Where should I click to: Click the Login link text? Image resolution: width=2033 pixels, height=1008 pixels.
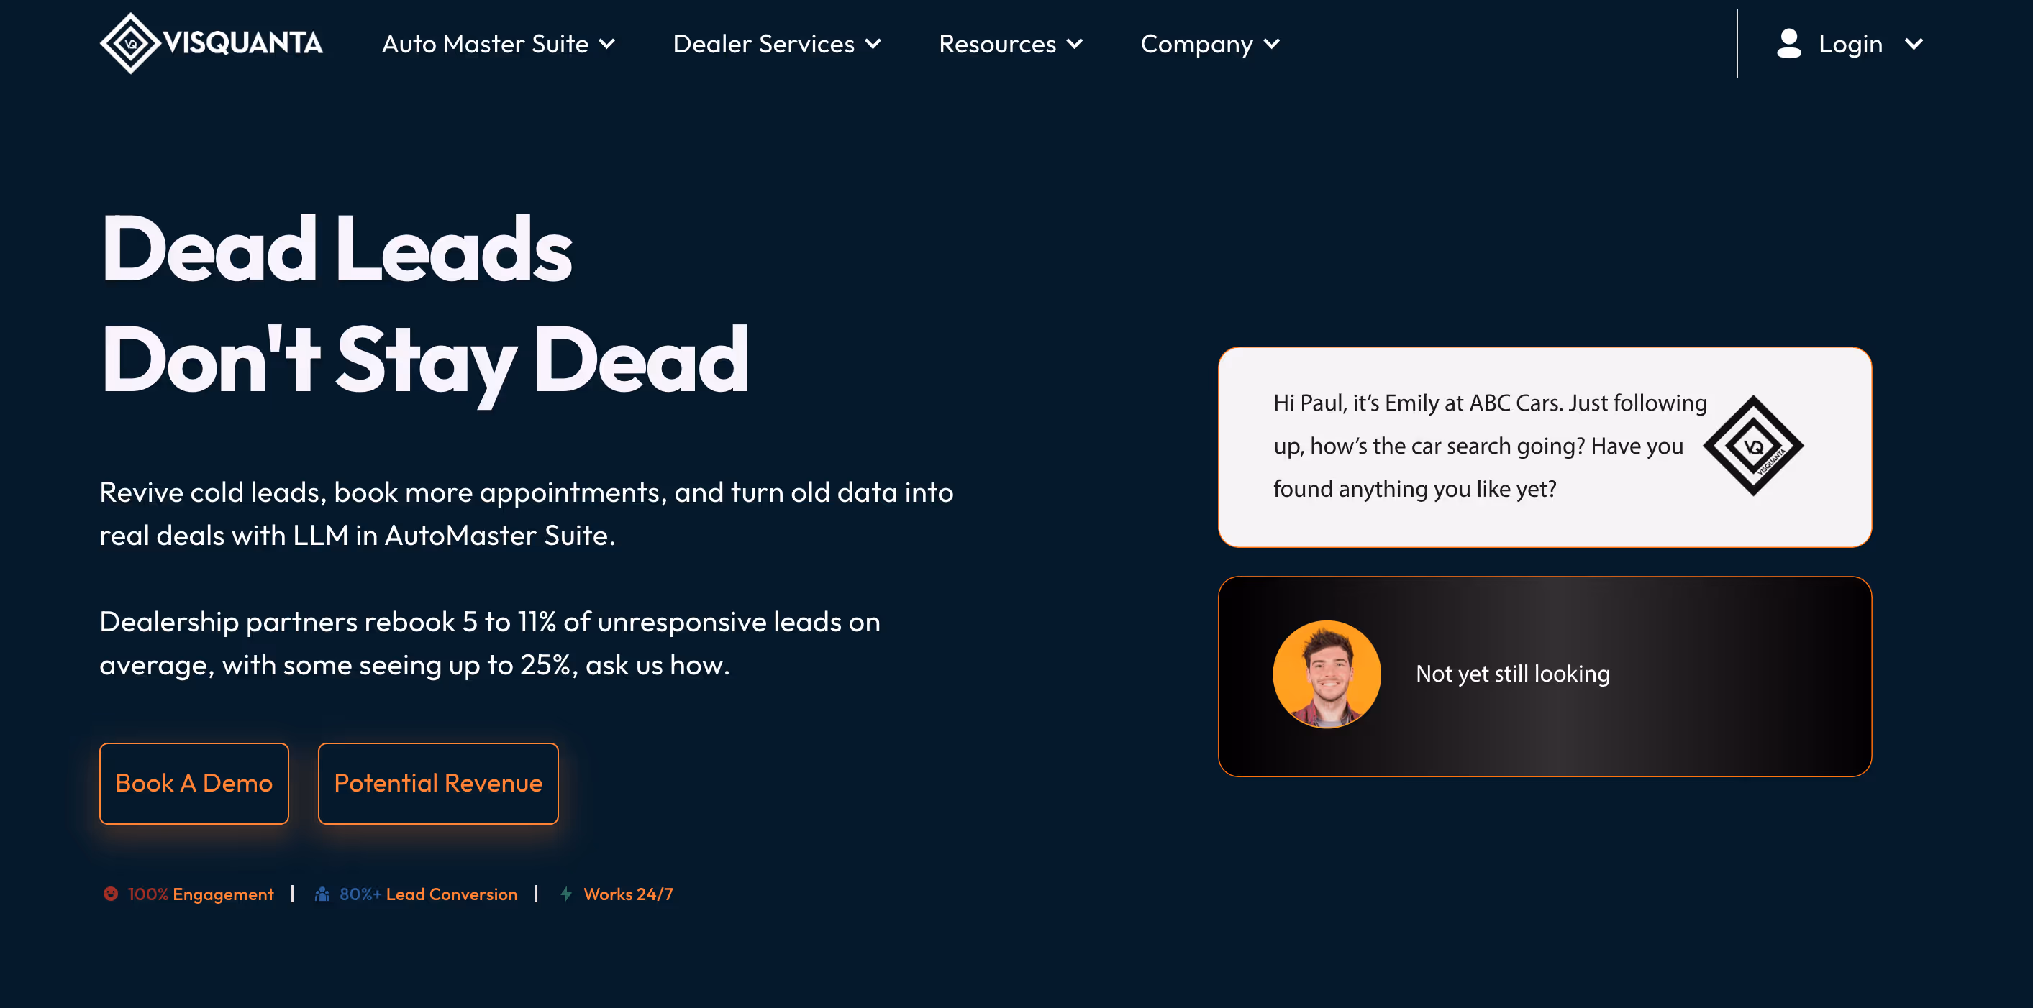(1850, 44)
